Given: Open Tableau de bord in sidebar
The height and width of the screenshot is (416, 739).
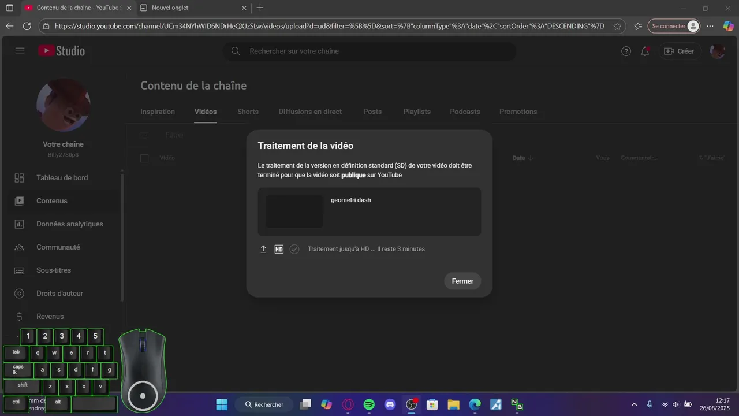Looking at the screenshot, I should tap(62, 178).
